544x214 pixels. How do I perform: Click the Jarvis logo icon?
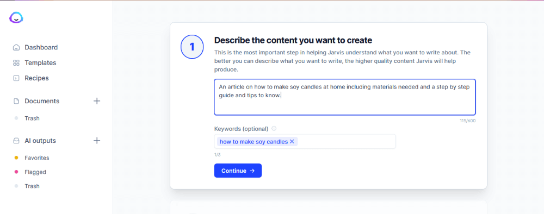(x=16, y=18)
